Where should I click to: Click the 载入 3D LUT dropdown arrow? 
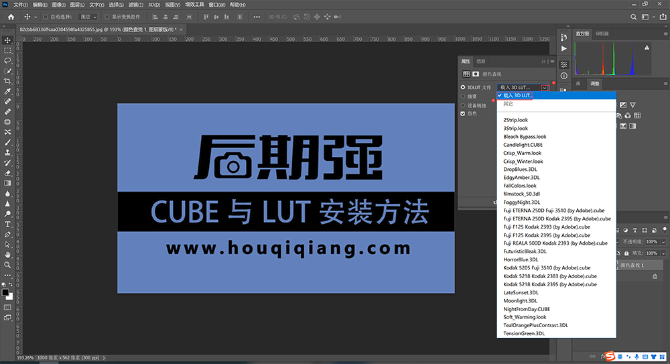(x=544, y=88)
